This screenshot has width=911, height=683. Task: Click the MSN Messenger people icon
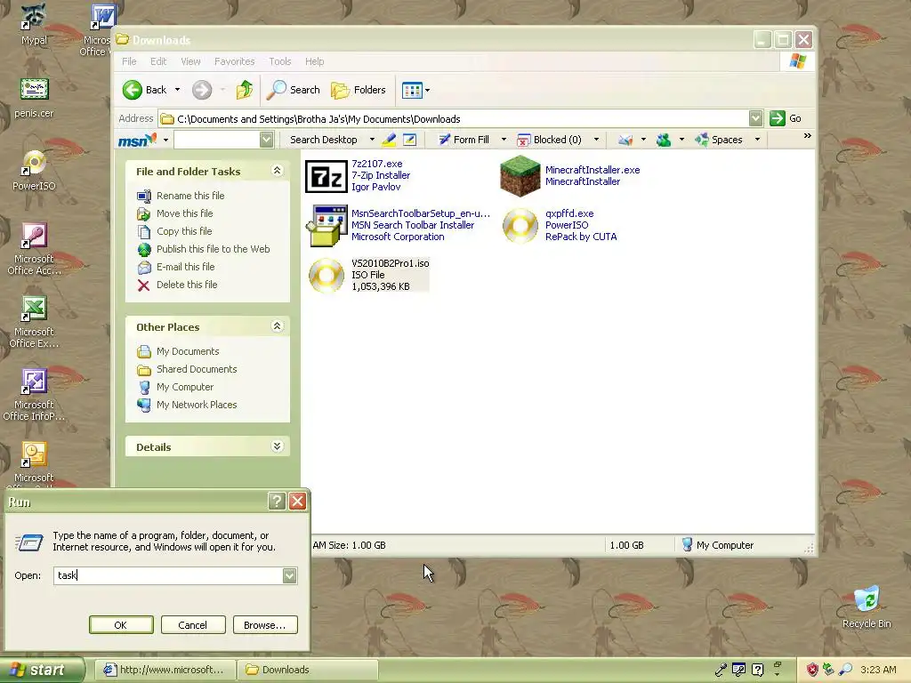click(664, 140)
